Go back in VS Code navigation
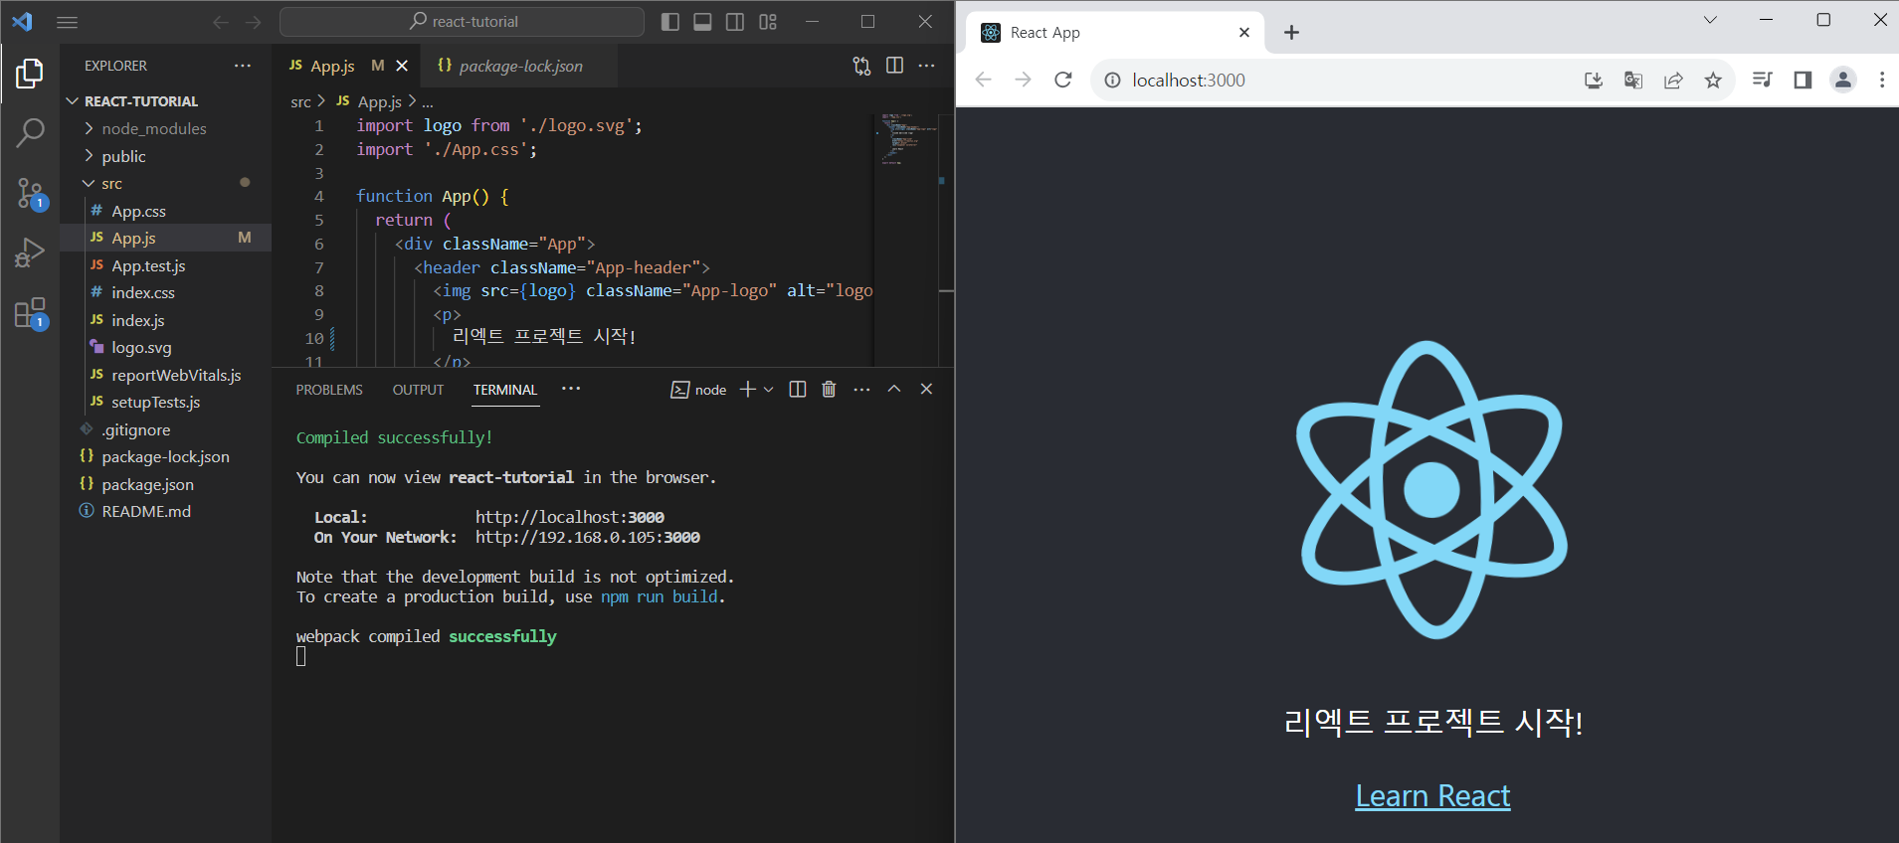Image resolution: width=1899 pixels, height=843 pixels. pyautogui.click(x=221, y=22)
